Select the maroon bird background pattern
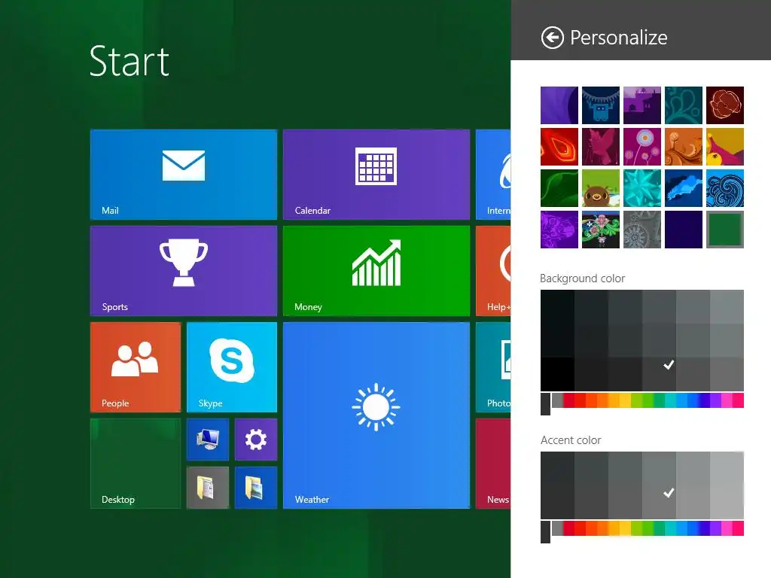 pyautogui.click(x=600, y=147)
